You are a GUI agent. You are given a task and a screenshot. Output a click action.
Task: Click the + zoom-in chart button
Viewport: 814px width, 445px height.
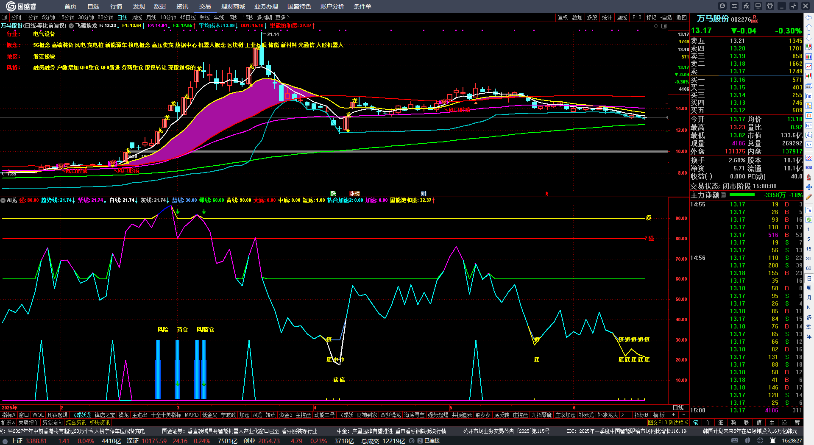click(x=673, y=415)
